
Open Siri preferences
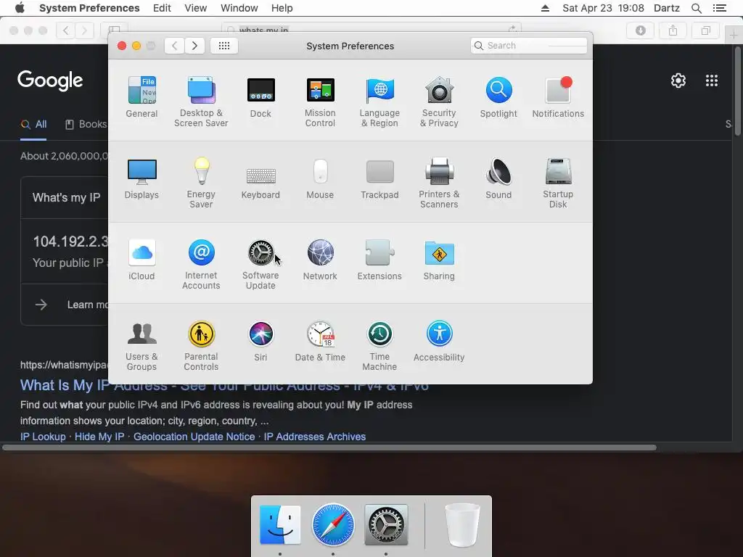coord(260,341)
